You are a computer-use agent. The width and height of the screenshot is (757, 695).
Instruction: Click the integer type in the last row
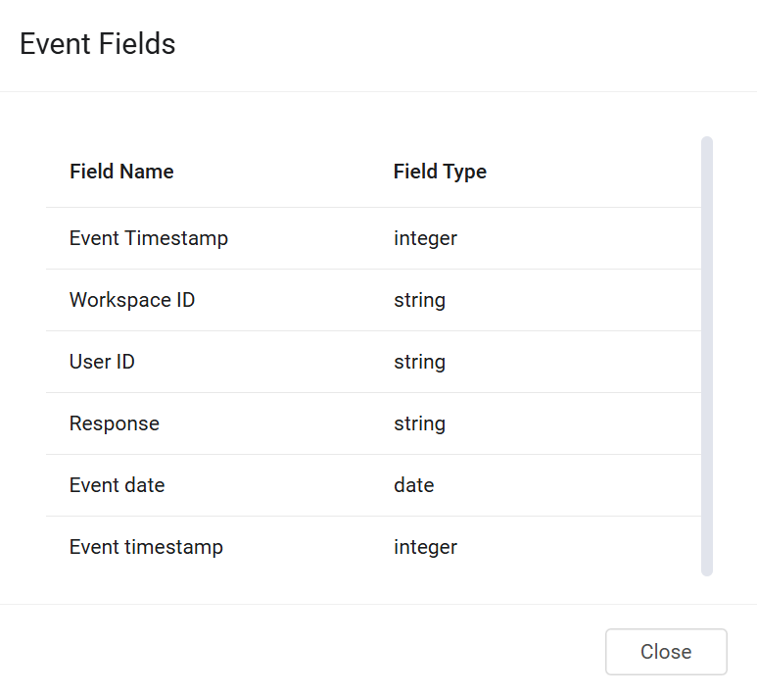[425, 547]
